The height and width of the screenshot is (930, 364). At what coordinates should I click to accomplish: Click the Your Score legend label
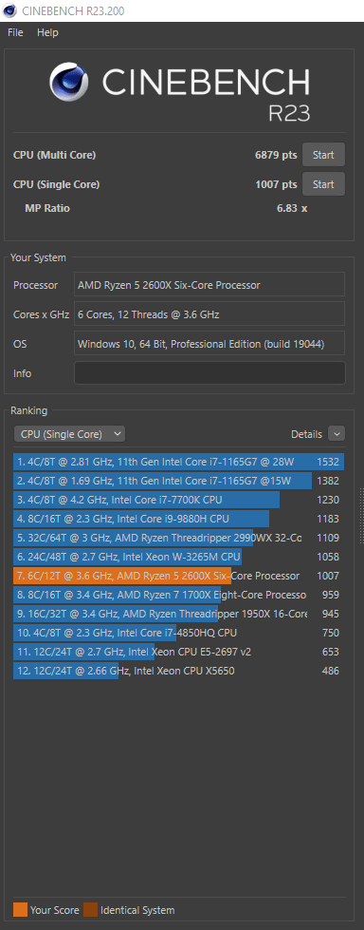pos(54,910)
